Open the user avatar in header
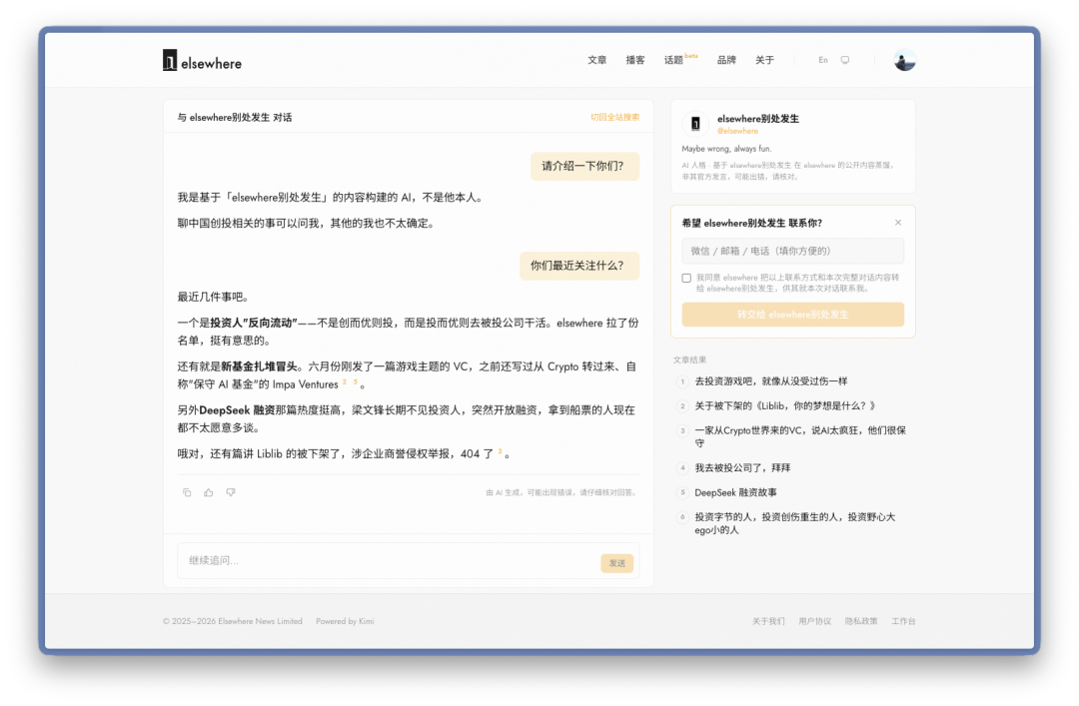 (904, 61)
